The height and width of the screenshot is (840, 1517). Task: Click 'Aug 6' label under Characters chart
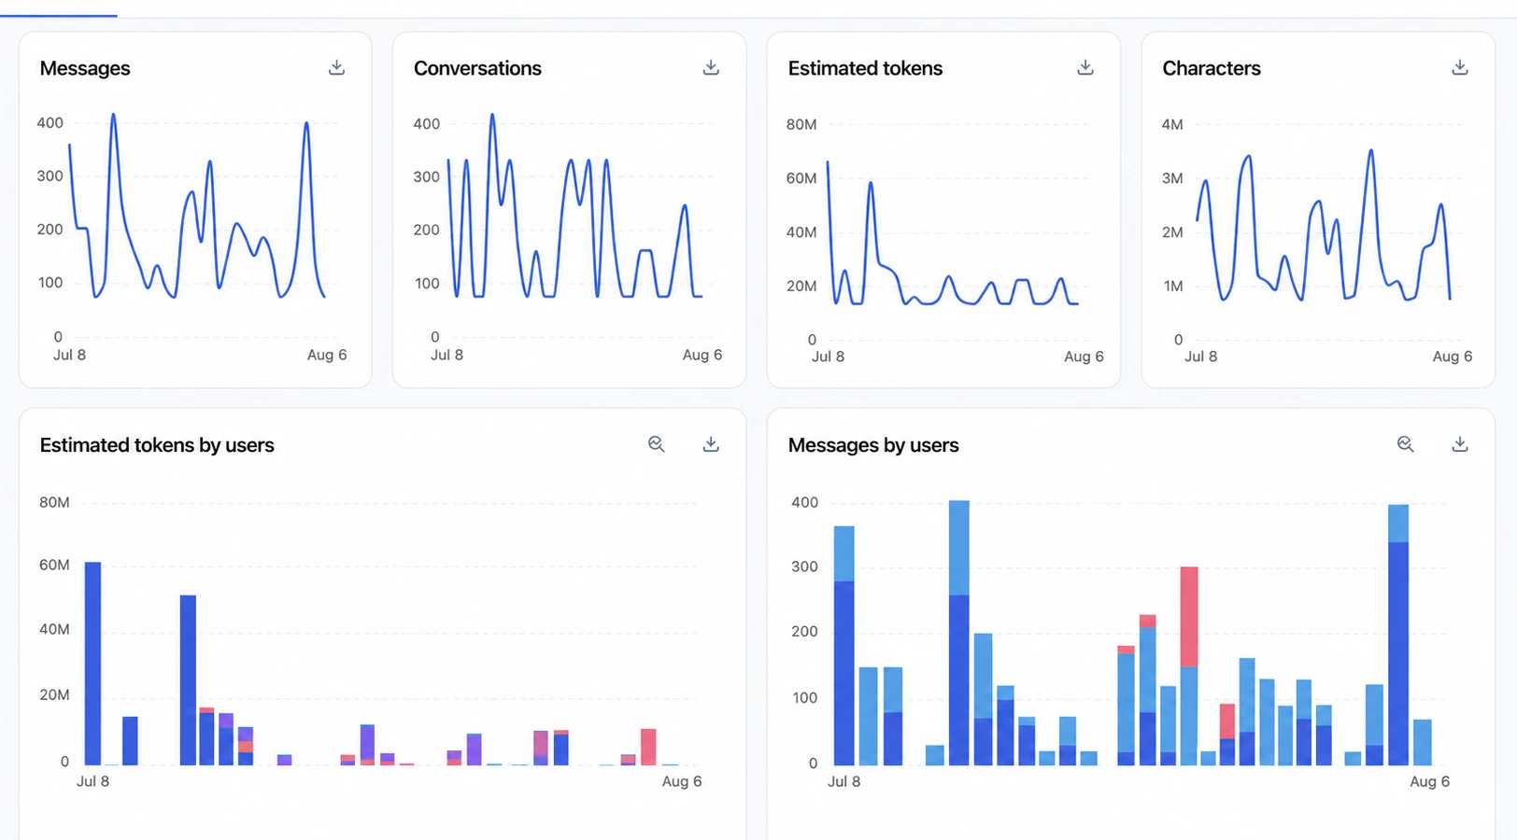(1453, 357)
